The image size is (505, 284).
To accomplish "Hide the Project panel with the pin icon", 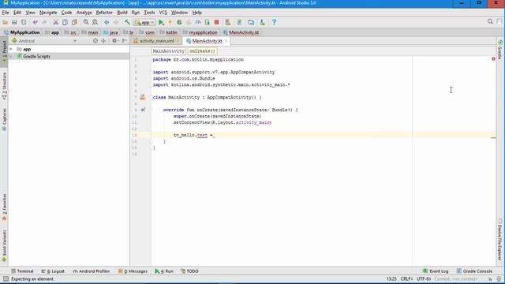I will 125,41.
